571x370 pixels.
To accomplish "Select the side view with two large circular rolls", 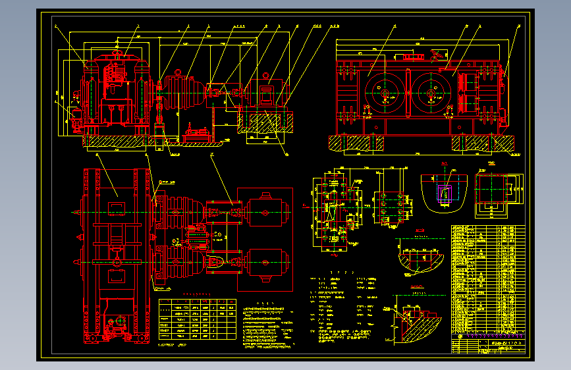I will 421,95.
